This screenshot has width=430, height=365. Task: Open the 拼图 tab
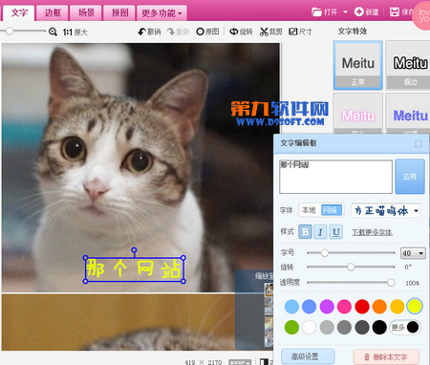pyautogui.click(x=119, y=12)
